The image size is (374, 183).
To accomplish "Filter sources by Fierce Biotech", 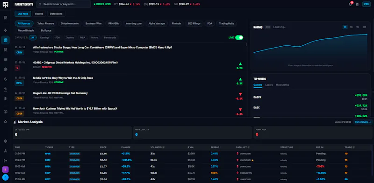I will [26, 30].
